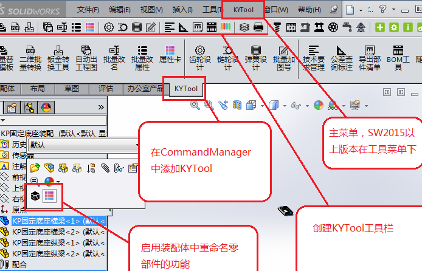Click the green gear settings icon
This screenshot has height=271, width=422.
[x=394, y=27]
